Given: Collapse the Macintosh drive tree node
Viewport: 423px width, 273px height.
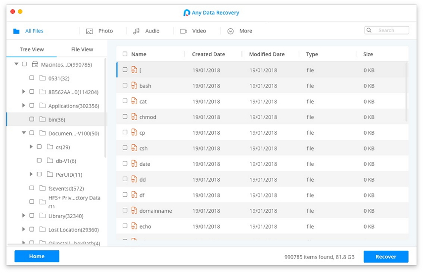Looking at the screenshot, I should (x=16, y=64).
